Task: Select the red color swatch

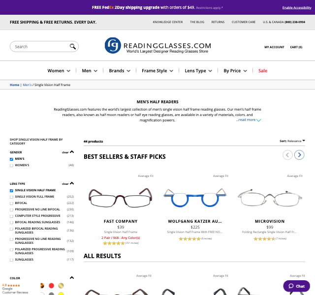Action: pos(51,286)
